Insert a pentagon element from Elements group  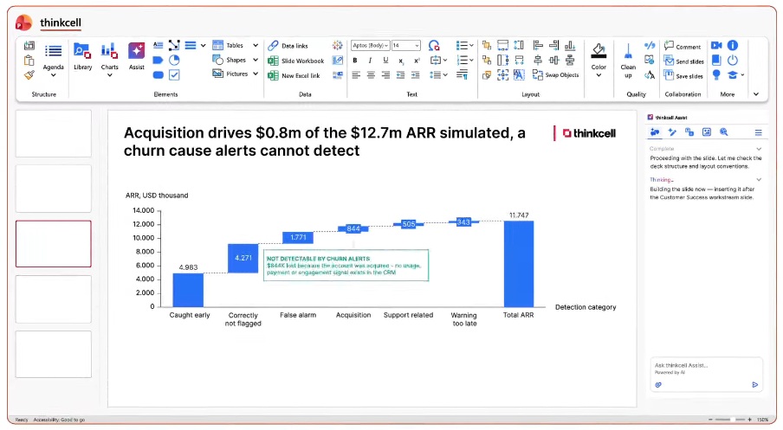(x=158, y=61)
